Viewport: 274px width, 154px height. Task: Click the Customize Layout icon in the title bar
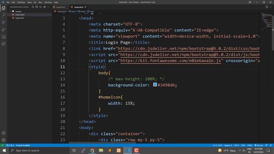(x=250, y=2)
